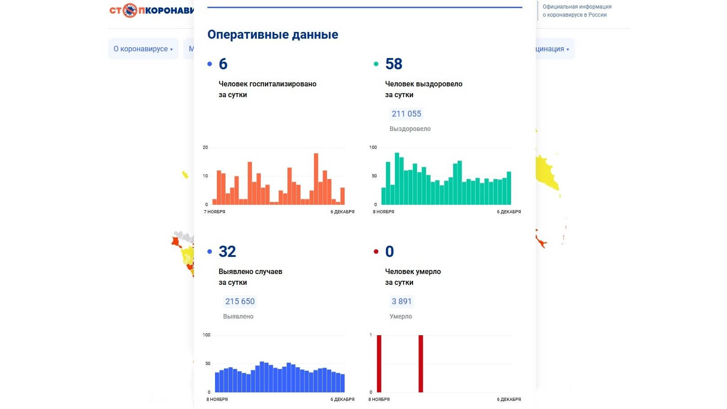
Task: Open the О коронавирусе dropdown menu
Action: [x=143, y=49]
